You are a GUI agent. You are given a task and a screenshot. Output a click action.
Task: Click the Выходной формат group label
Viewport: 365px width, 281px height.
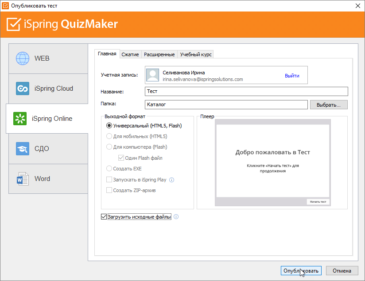[125, 116]
